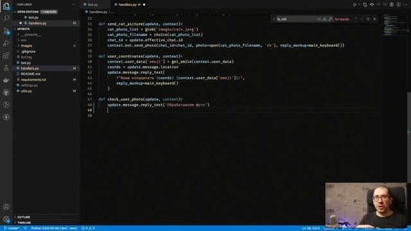Go to next match in find widget
Screen dimensions: 411x231
tap(362, 19)
